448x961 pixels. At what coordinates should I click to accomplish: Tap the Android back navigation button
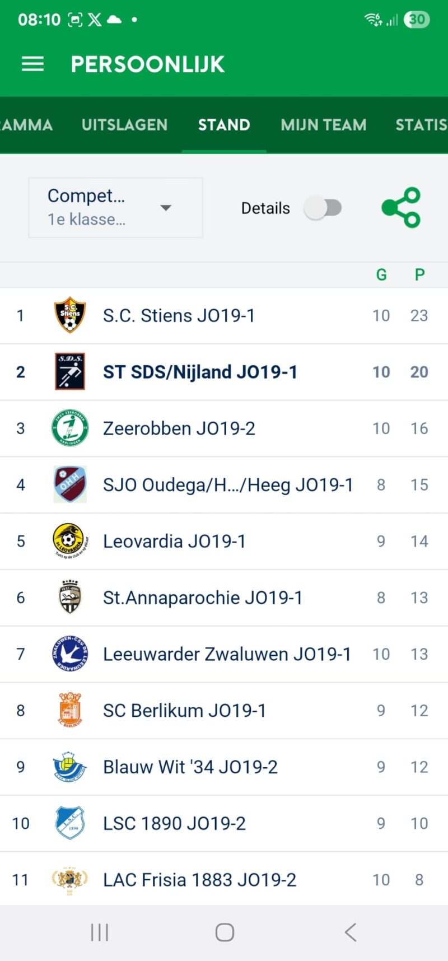coord(351,932)
